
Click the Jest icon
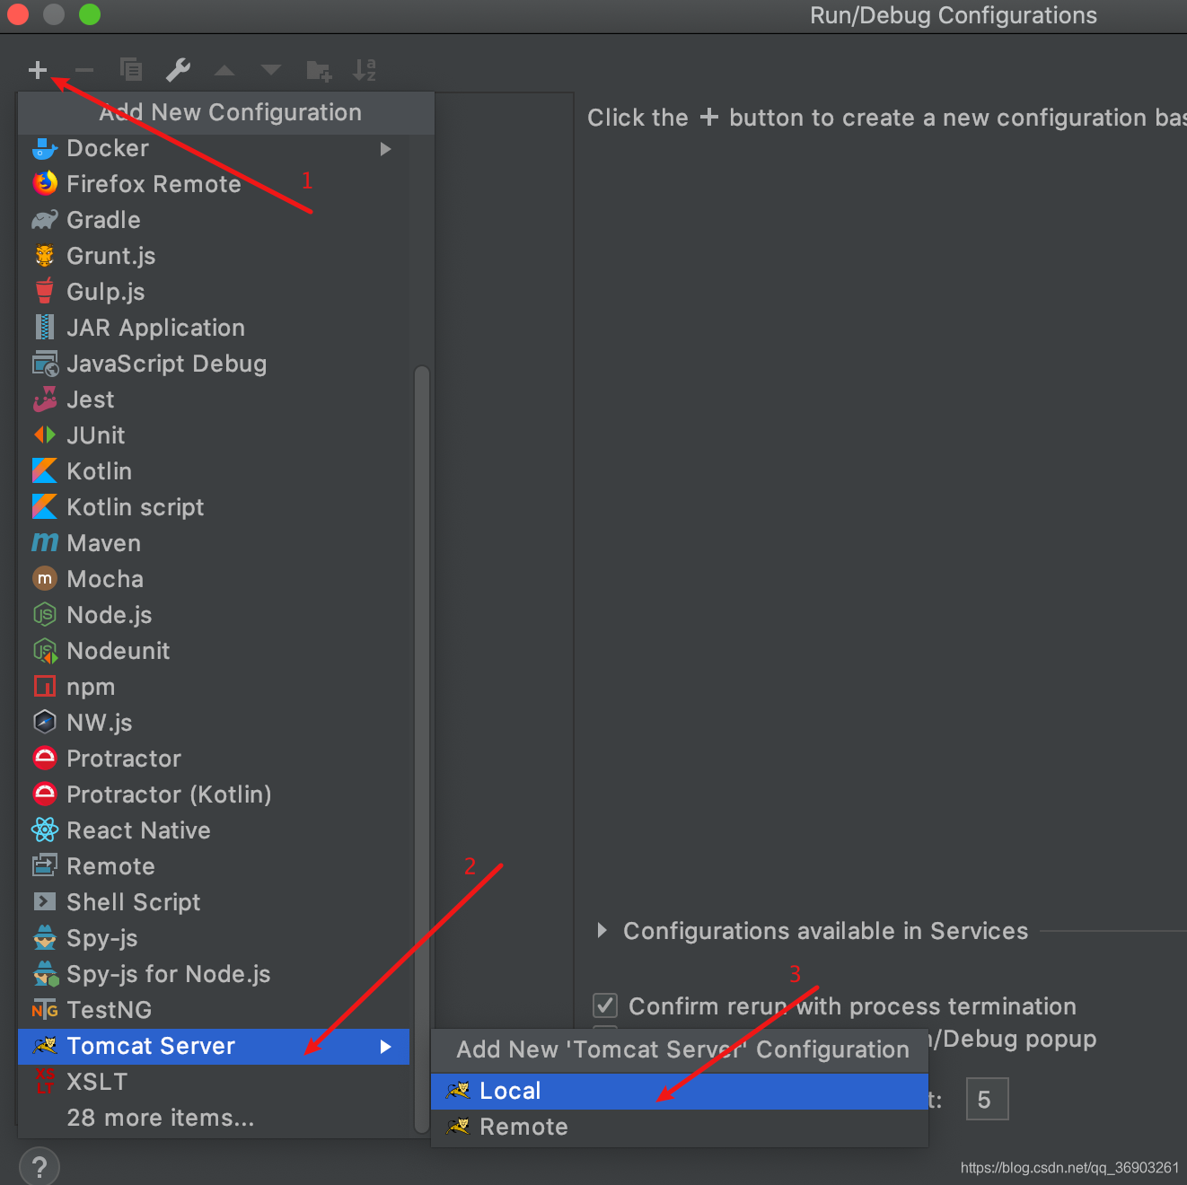(x=45, y=399)
